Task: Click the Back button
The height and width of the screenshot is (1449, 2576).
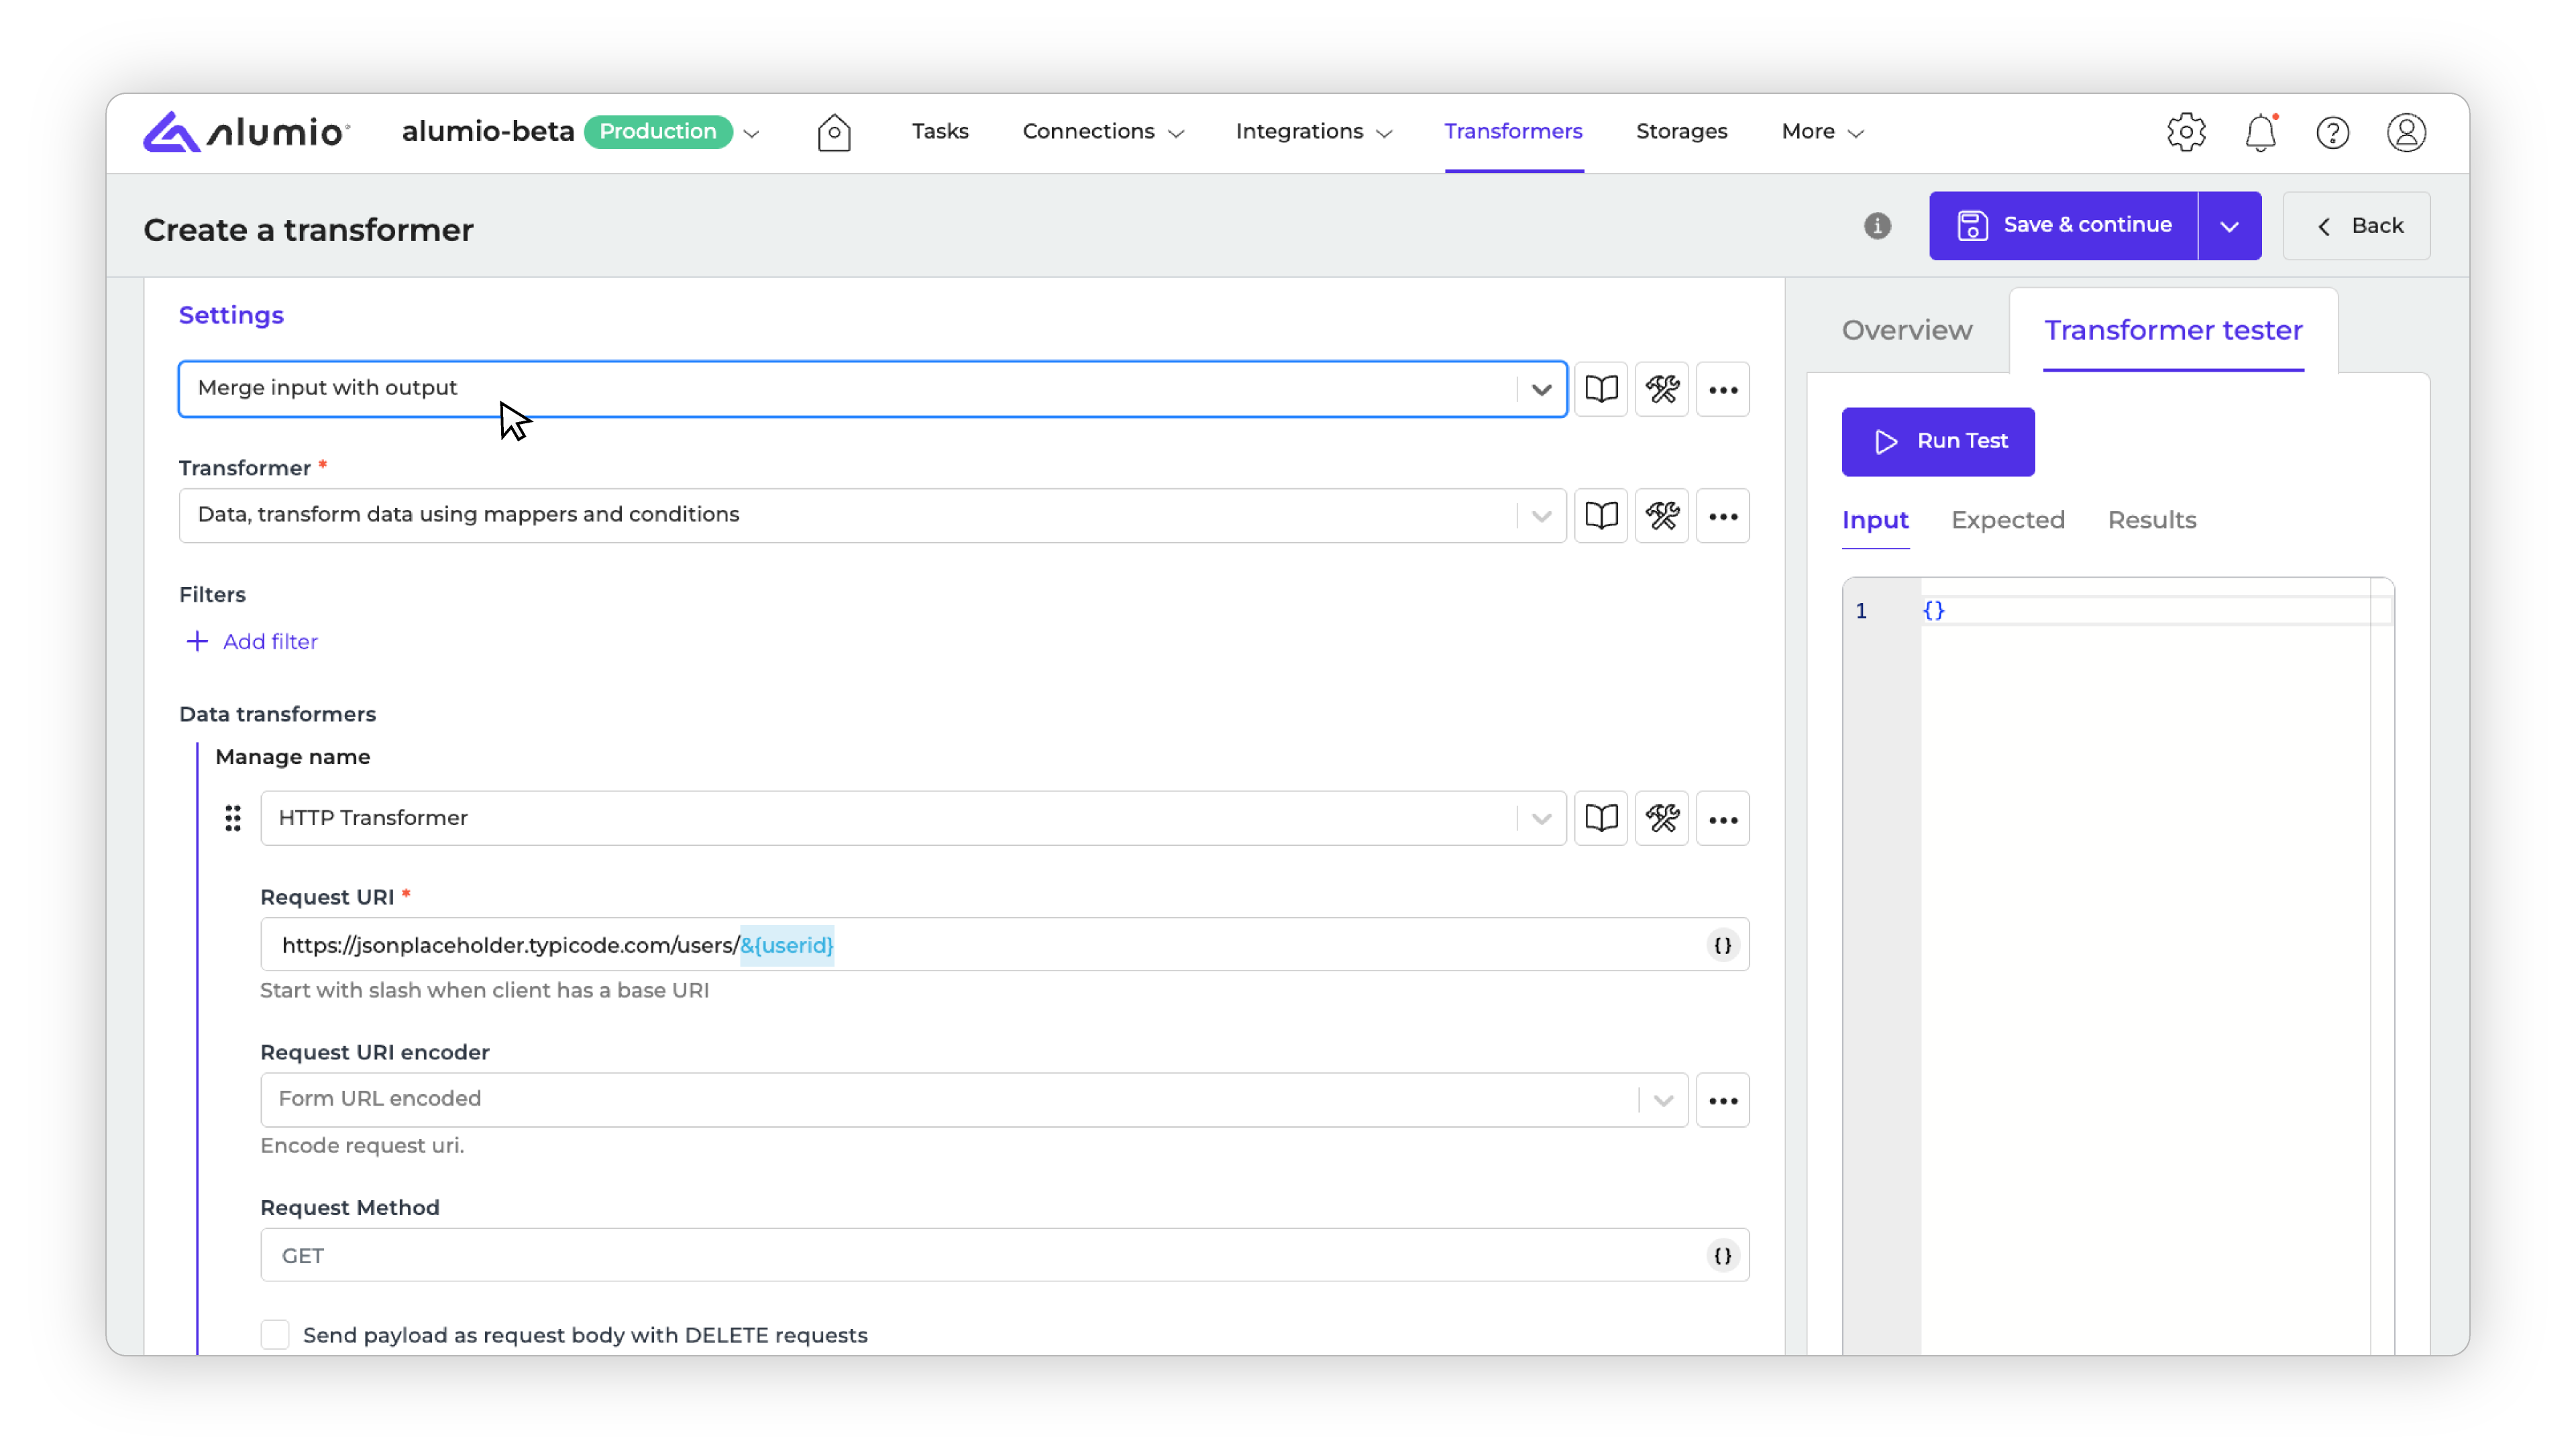Action: pyautogui.click(x=2356, y=226)
